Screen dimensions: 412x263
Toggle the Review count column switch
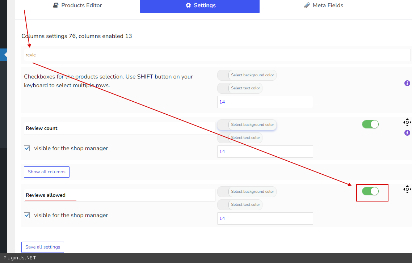point(370,124)
